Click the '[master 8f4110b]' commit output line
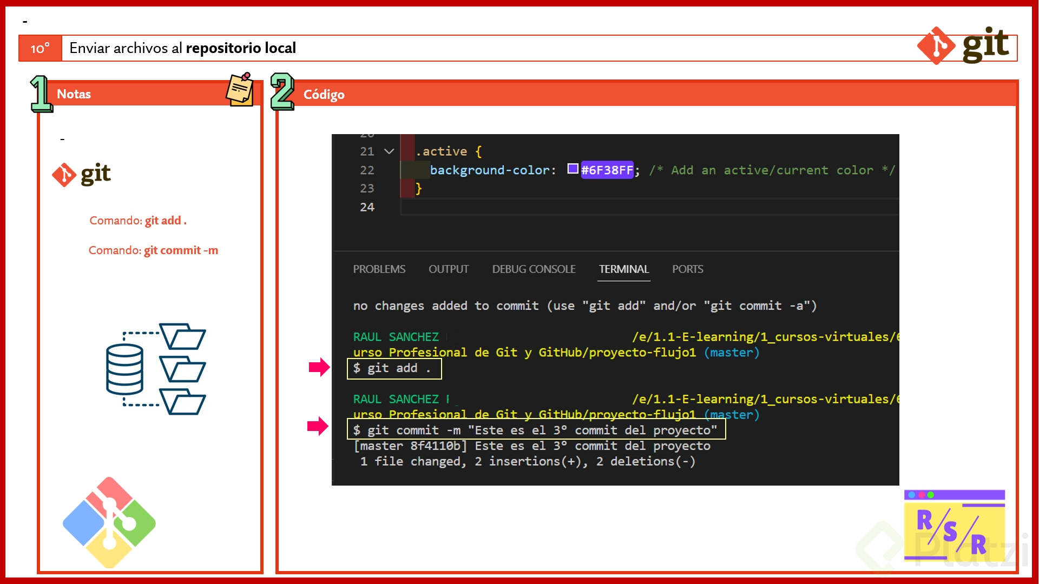This screenshot has width=1039, height=584. pos(531,446)
